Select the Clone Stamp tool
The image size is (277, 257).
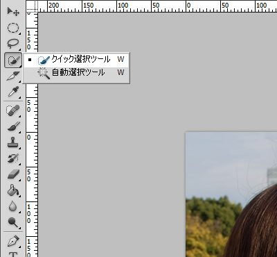13,142
